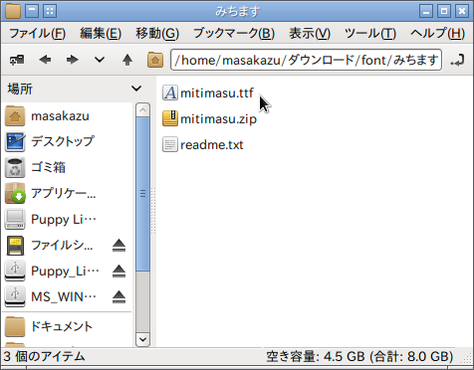This screenshot has height=370, width=474.
Task: Open the 編集(E) menu
Action: (x=101, y=34)
